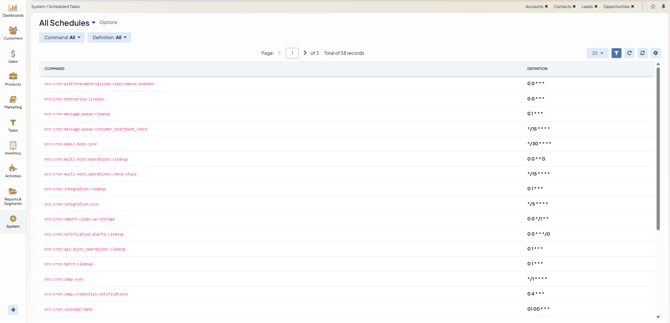
Task: Click the grid refresh icon
Action: pyautogui.click(x=629, y=53)
